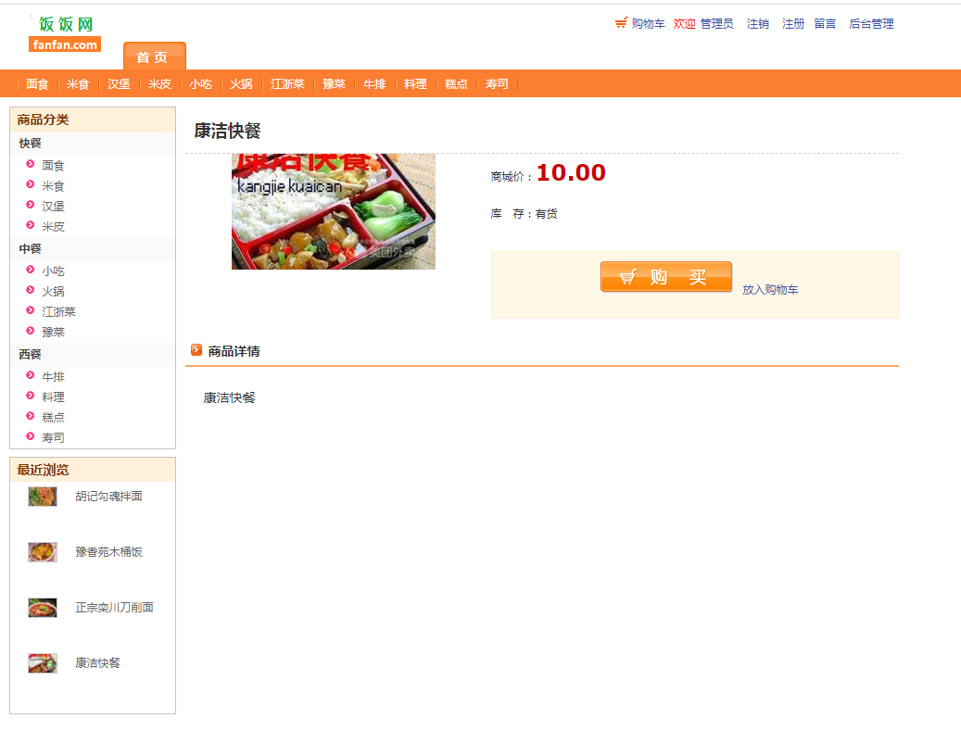
Task: Click the 商品详情 section heading
Action: coord(234,351)
